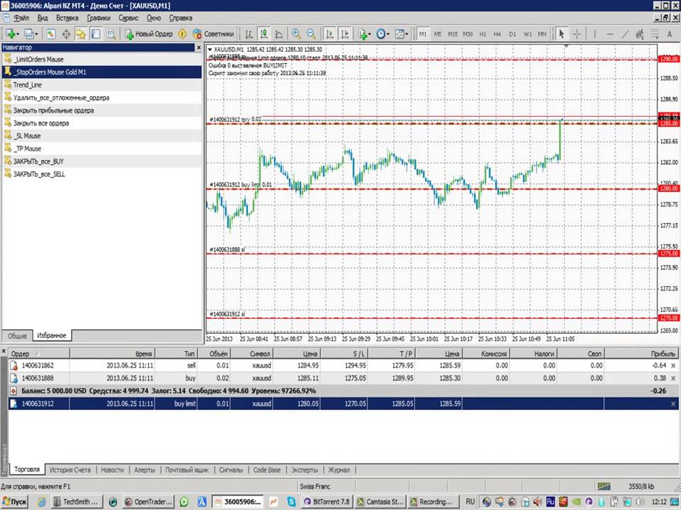This screenshot has height=510, width=681.
Task: Zoom in on the chart
Action: pyautogui.click(x=297, y=34)
